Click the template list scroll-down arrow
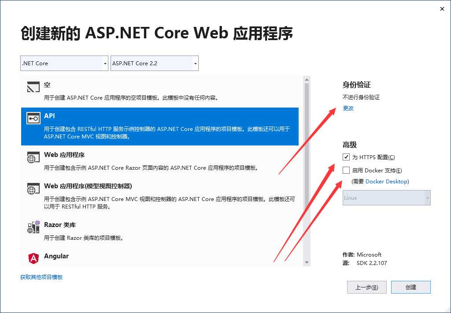The height and width of the screenshot is (313, 451). click(x=307, y=262)
